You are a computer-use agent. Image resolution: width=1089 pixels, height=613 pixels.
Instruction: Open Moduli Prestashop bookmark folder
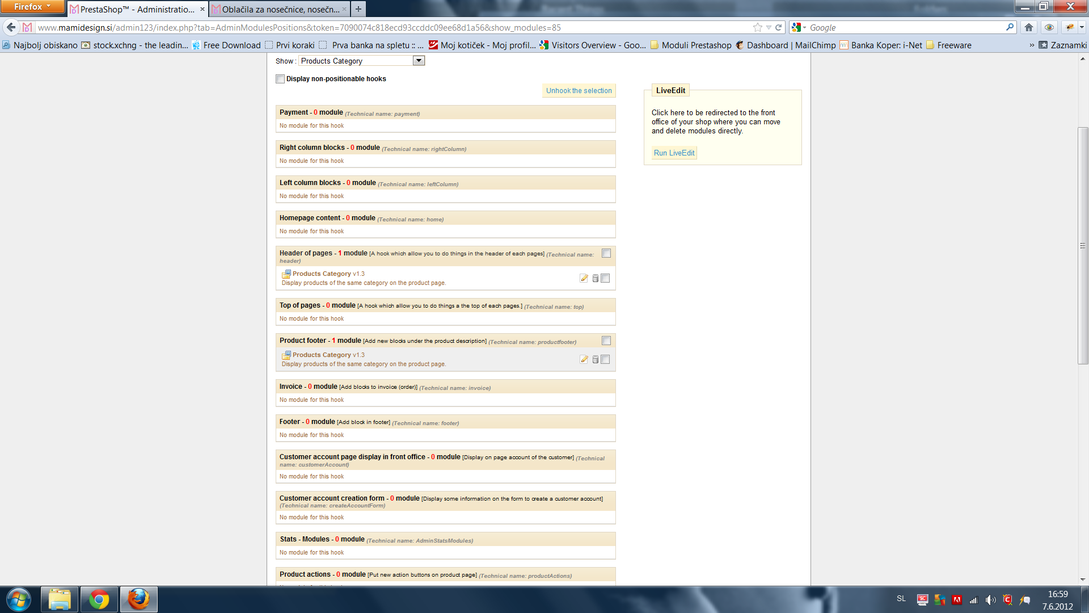[x=691, y=45]
